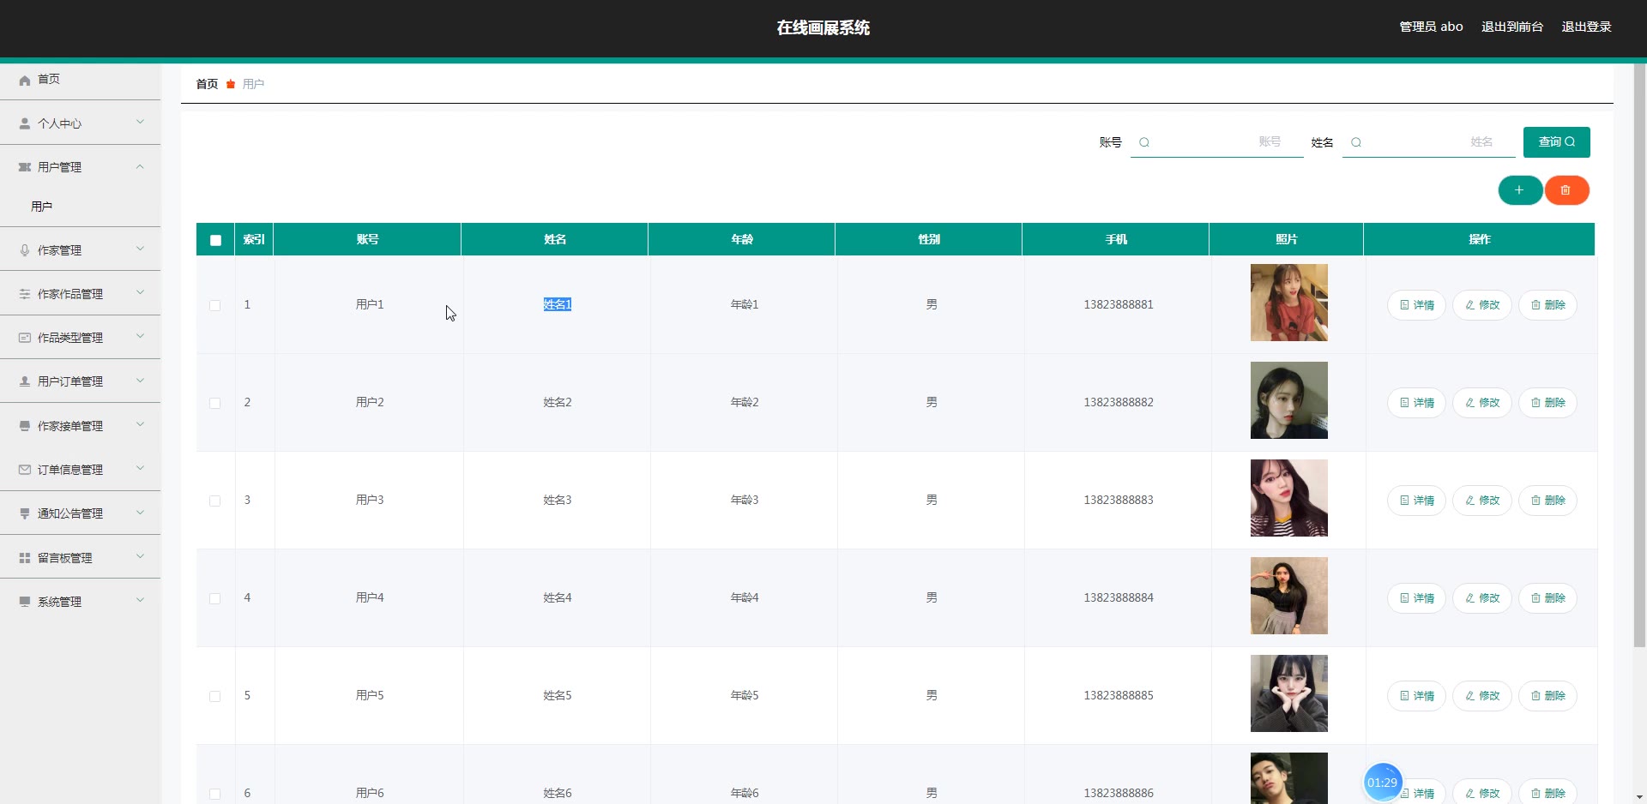Click 删除 for 用户1
The image size is (1647, 804).
pos(1547,305)
